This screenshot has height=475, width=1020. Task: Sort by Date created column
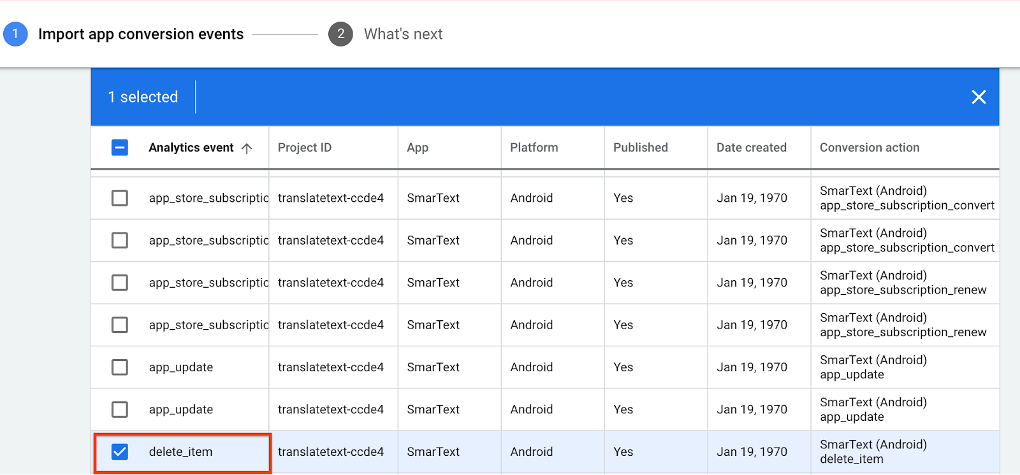(x=751, y=148)
